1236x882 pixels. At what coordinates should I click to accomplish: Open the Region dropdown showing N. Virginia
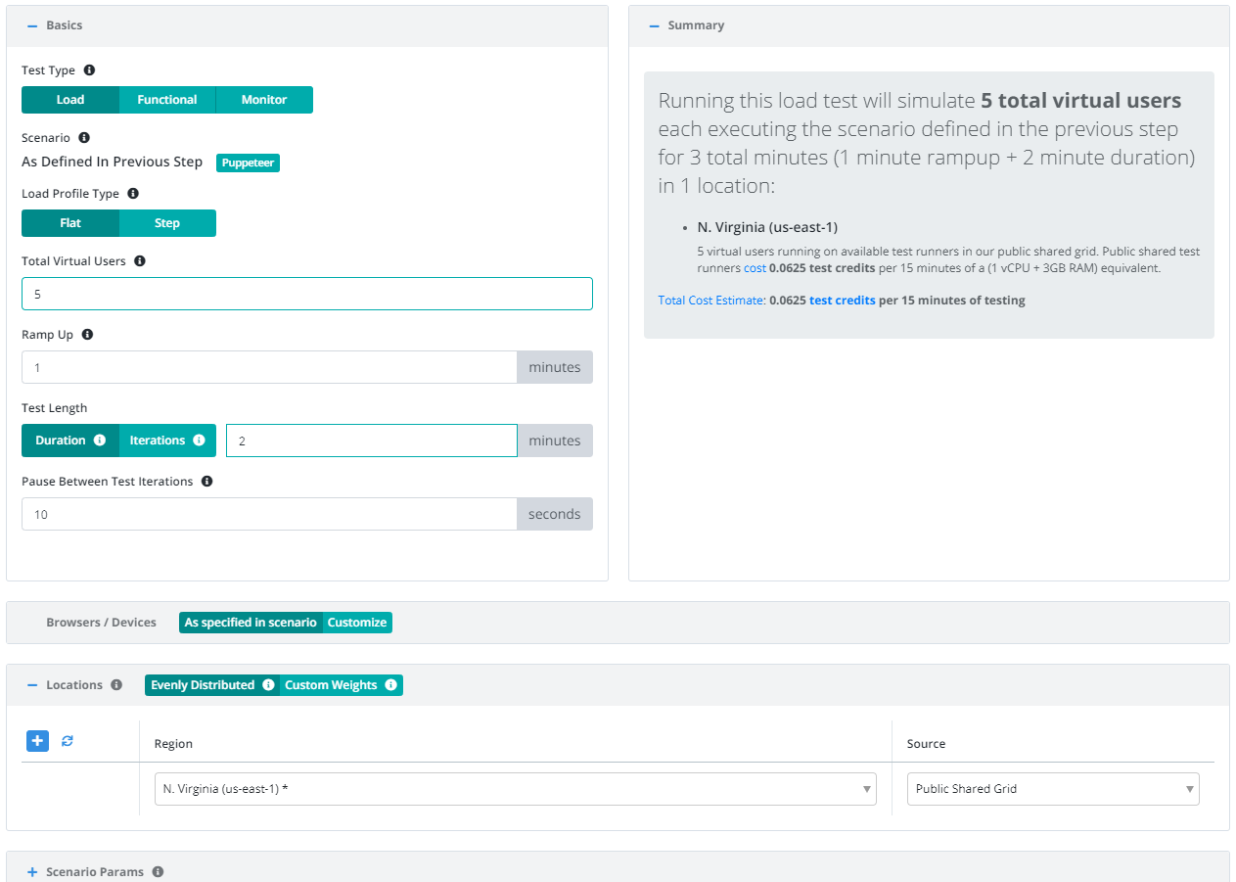coord(515,789)
